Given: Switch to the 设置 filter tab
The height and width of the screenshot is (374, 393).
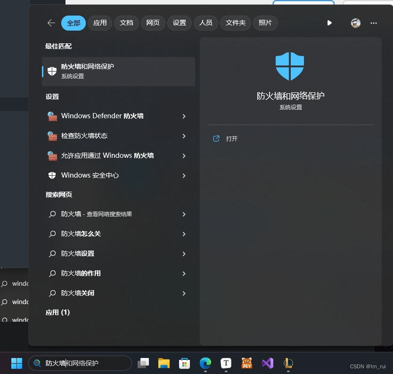Looking at the screenshot, I should 180,23.
